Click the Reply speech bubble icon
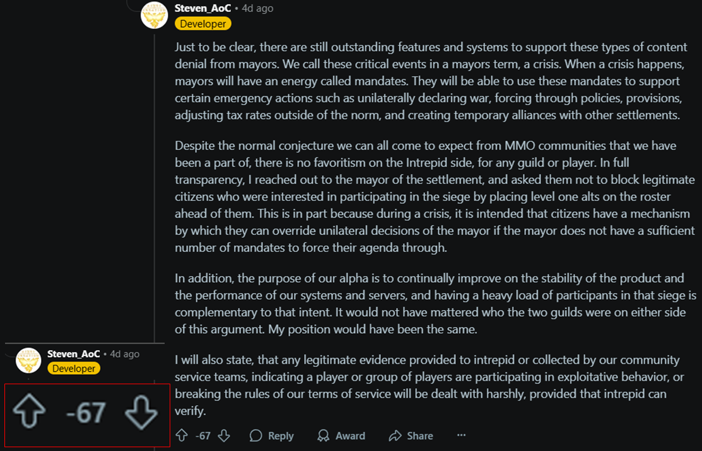 pyautogui.click(x=256, y=435)
